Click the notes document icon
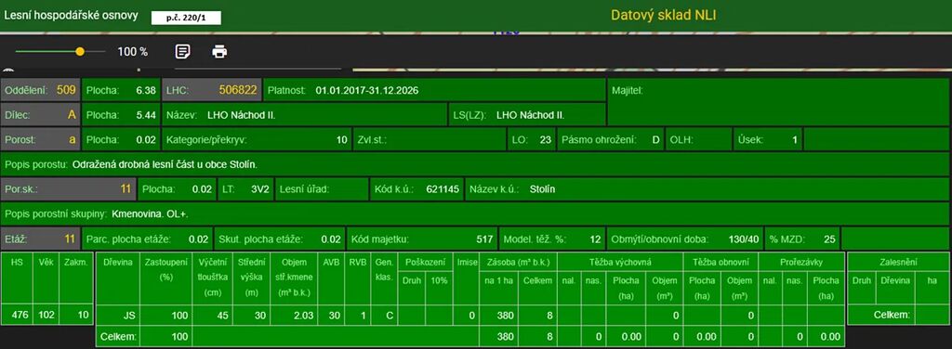This screenshot has height=349, width=952. [x=182, y=51]
